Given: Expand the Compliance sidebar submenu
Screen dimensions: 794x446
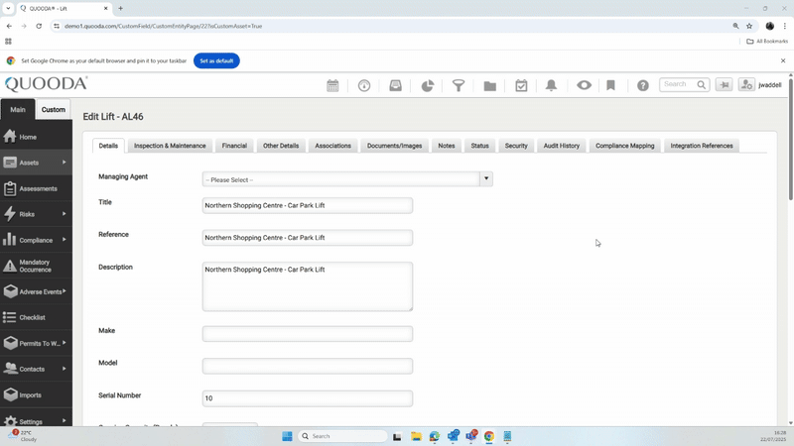Looking at the screenshot, I should click(x=64, y=240).
